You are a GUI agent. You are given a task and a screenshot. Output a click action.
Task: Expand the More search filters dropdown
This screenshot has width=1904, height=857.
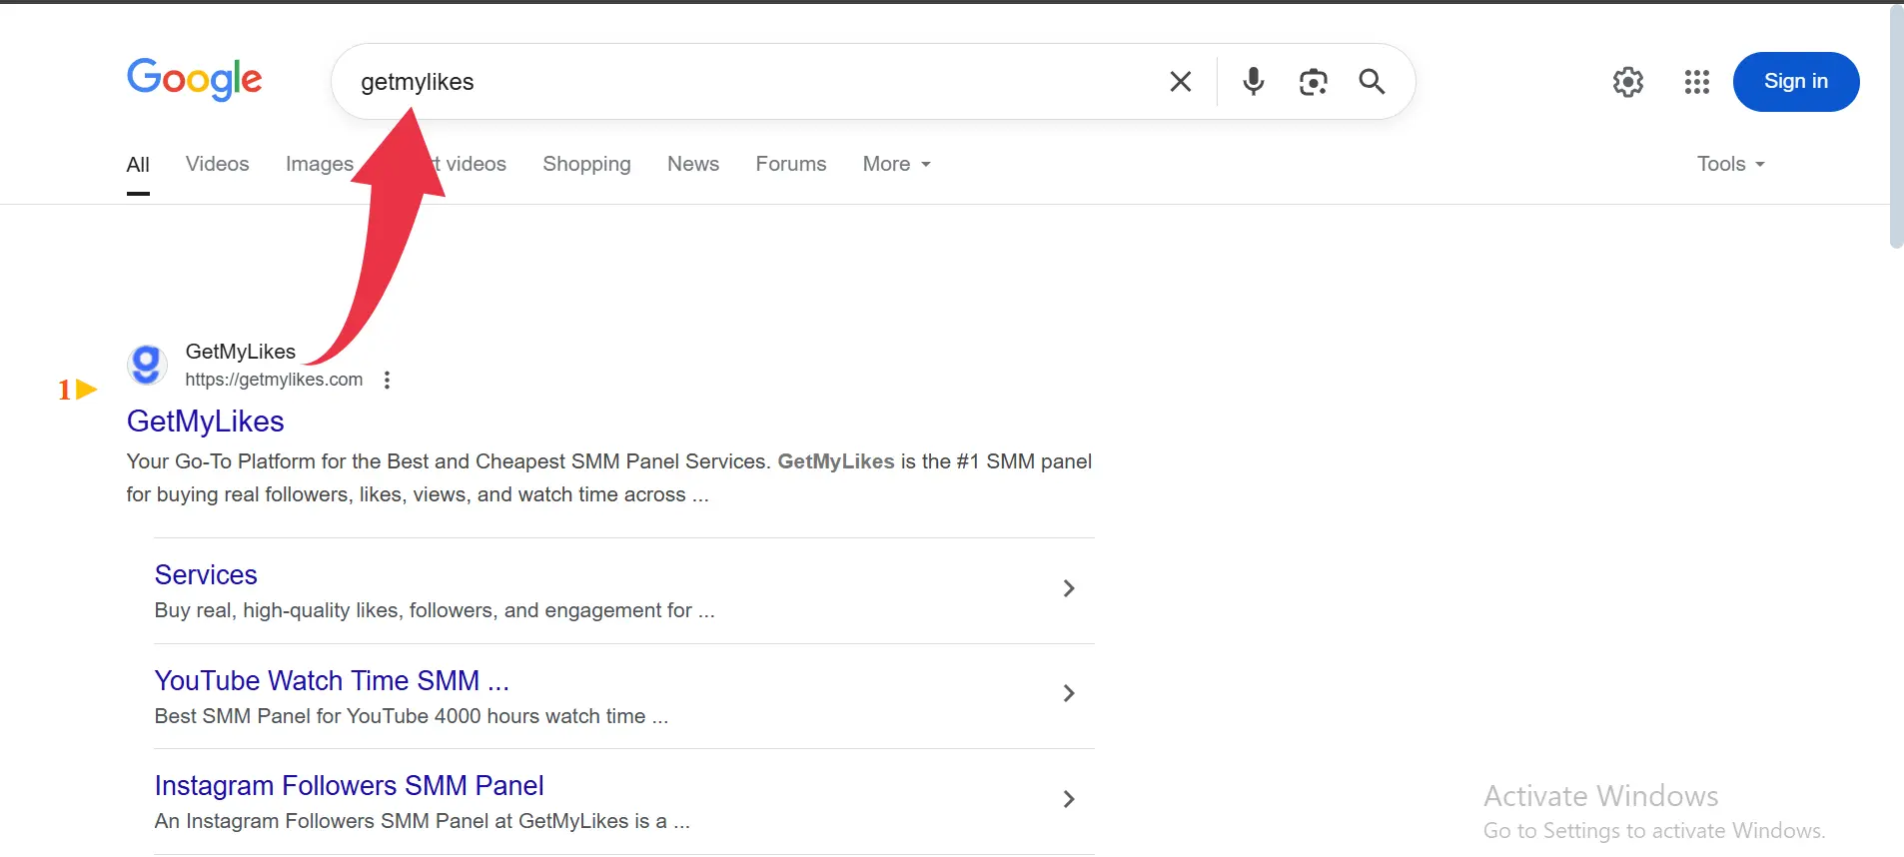[x=896, y=164]
